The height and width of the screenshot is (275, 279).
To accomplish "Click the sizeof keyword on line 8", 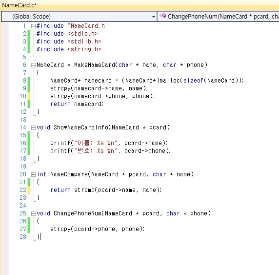I will (194, 81).
